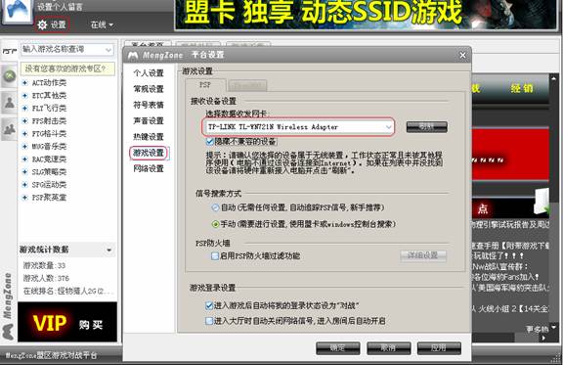563x365 pixels.
Task: Open 声音设置 in settings menu
Action: coord(149,120)
